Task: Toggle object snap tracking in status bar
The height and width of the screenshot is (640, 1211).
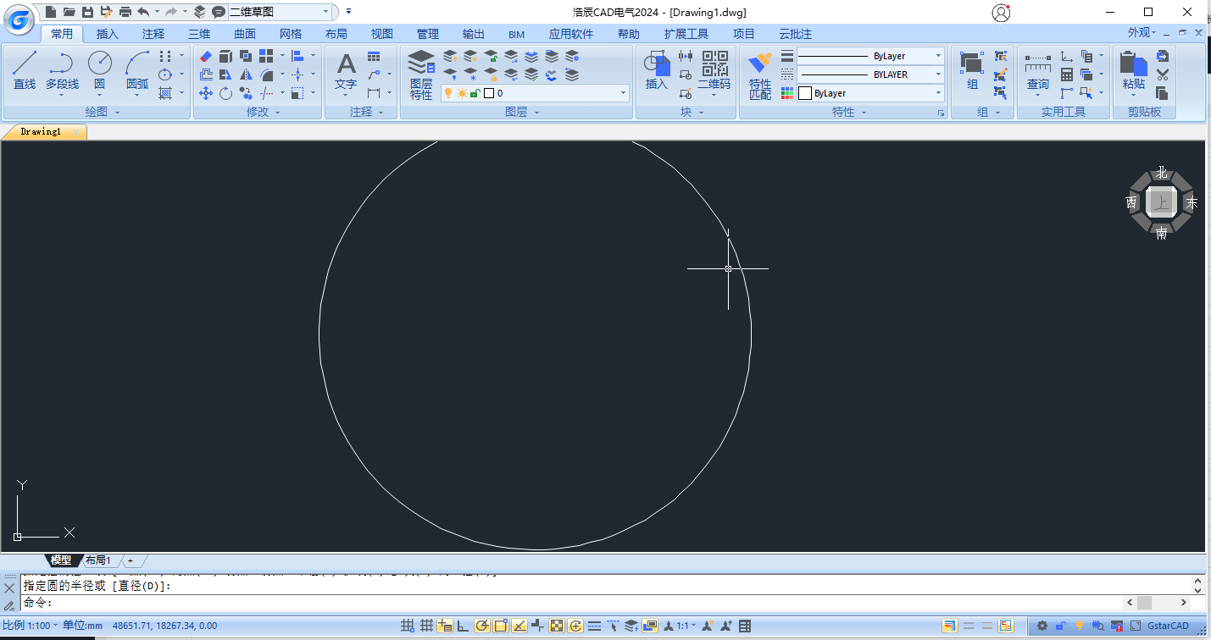Action: 519,626
